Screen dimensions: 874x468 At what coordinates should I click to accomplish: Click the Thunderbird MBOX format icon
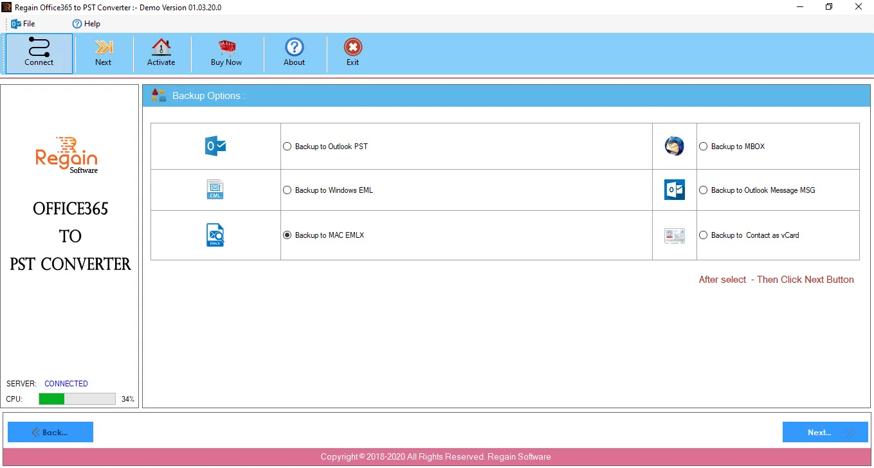point(675,146)
